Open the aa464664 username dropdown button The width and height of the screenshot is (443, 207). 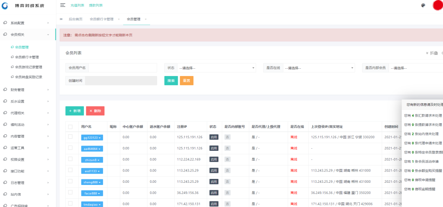93,148
